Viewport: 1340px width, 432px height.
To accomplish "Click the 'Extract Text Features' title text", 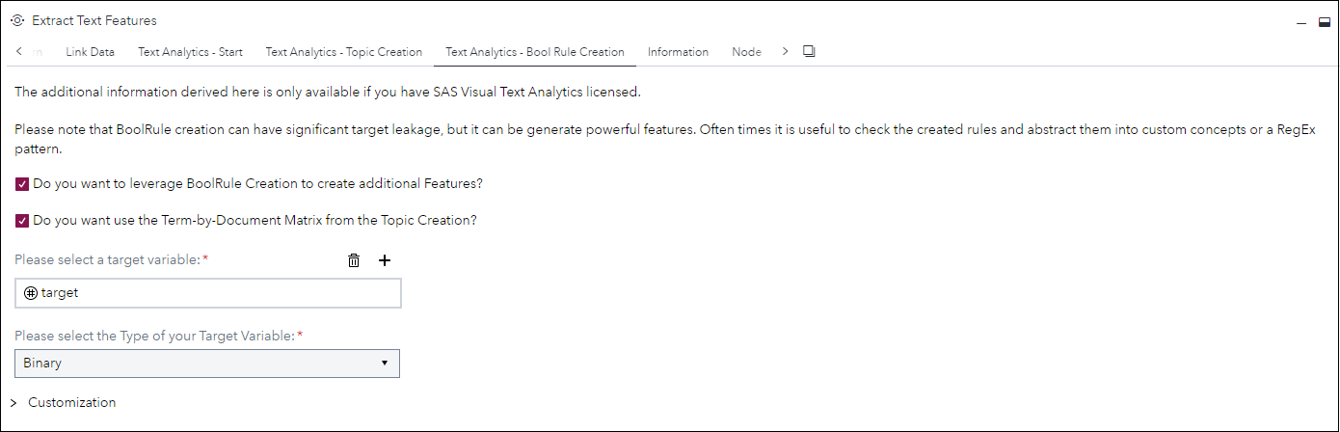I will 94,20.
